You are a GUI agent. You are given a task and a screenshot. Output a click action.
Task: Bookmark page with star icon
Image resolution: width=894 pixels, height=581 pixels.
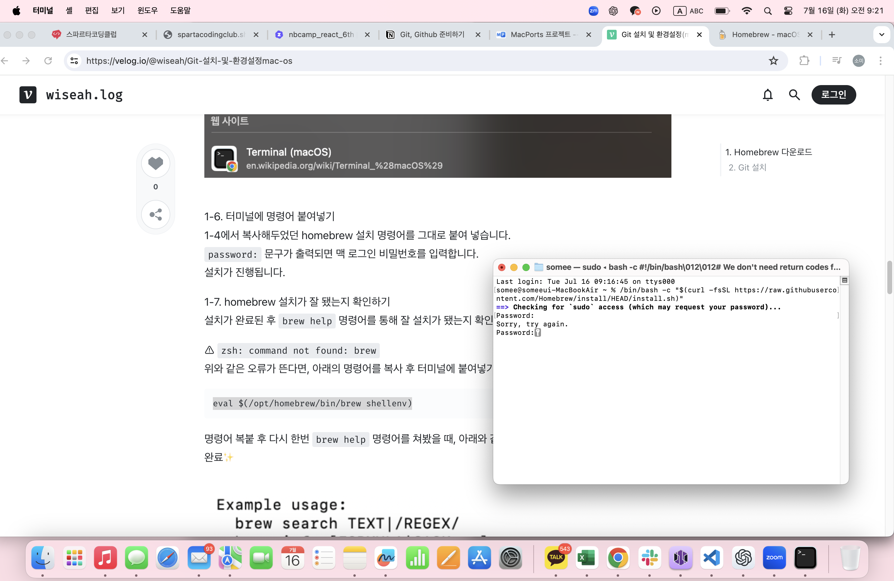[773, 60]
